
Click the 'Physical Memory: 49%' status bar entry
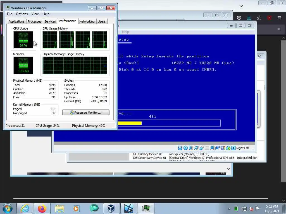[x=89, y=126]
